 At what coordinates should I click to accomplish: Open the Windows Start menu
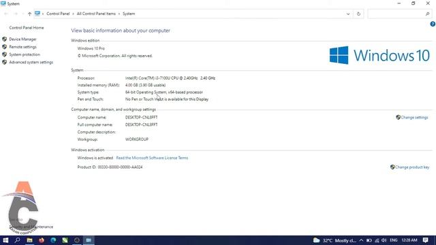(x=5, y=240)
